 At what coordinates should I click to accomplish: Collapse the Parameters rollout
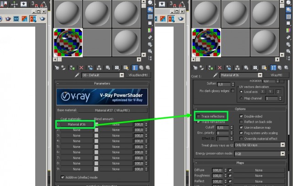click(102, 83)
